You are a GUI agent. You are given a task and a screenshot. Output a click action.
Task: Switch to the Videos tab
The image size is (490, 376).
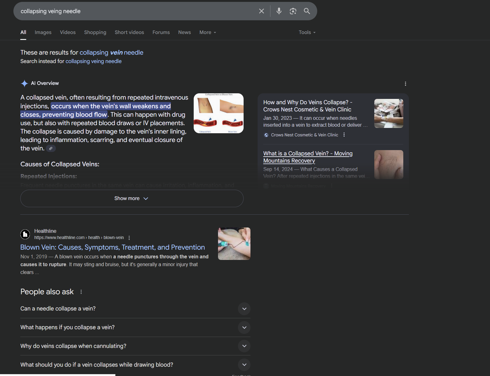(68, 32)
